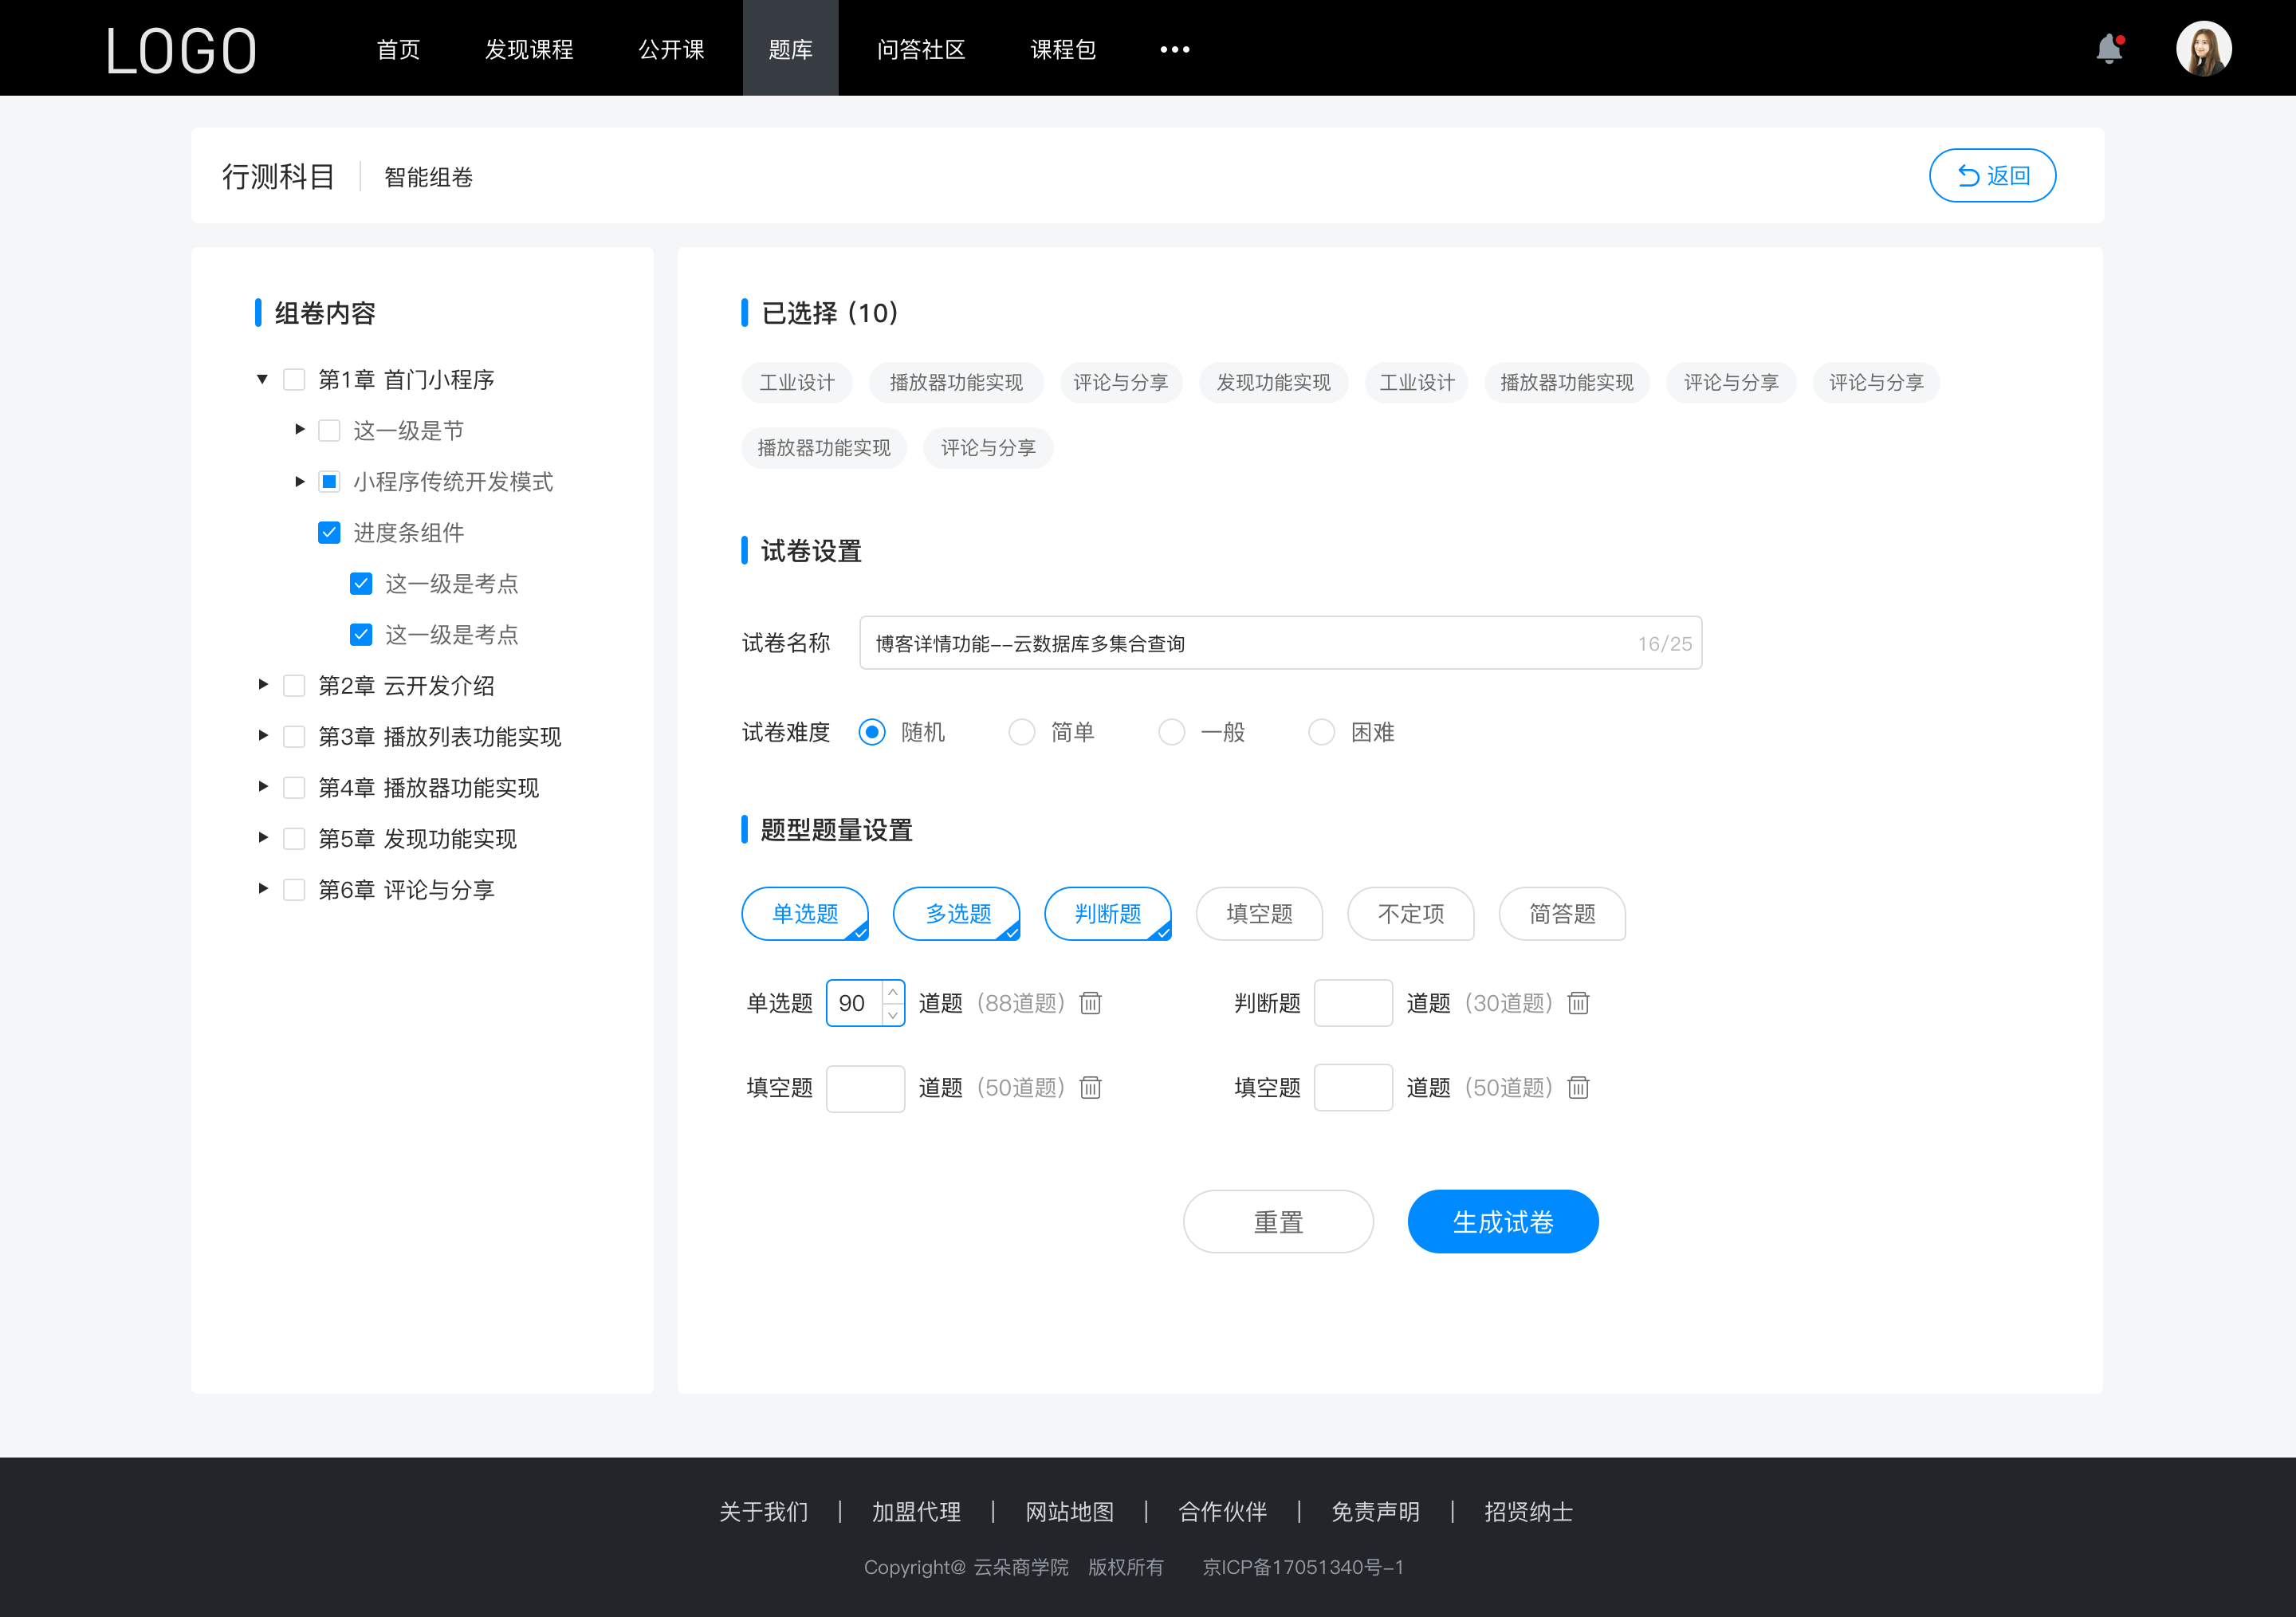Click the notification bell icon
2296x1617 pixels.
pos(2113,47)
